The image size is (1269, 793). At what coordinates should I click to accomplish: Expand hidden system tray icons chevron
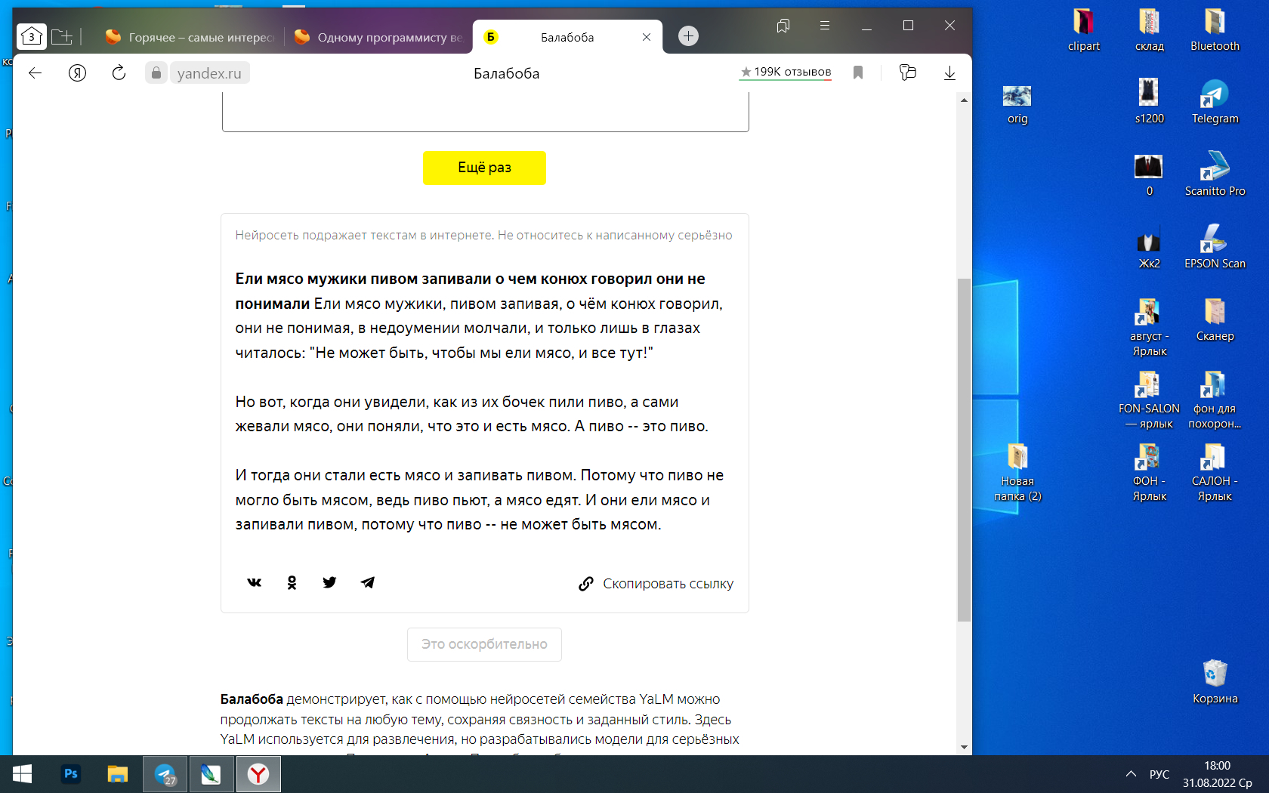pos(1131,774)
